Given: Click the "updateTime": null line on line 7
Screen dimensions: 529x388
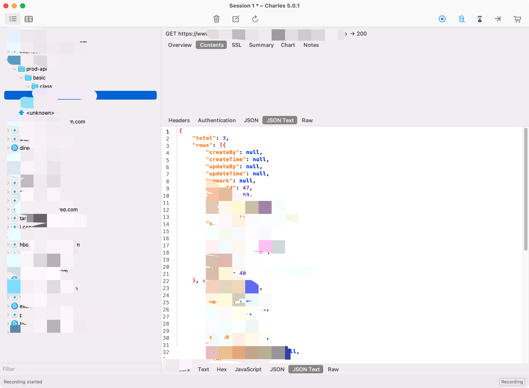Looking at the screenshot, I should pyautogui.click(x=237, y=174).
